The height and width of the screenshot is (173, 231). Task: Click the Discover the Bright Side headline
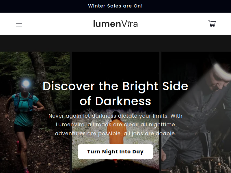tap(115, 93)
